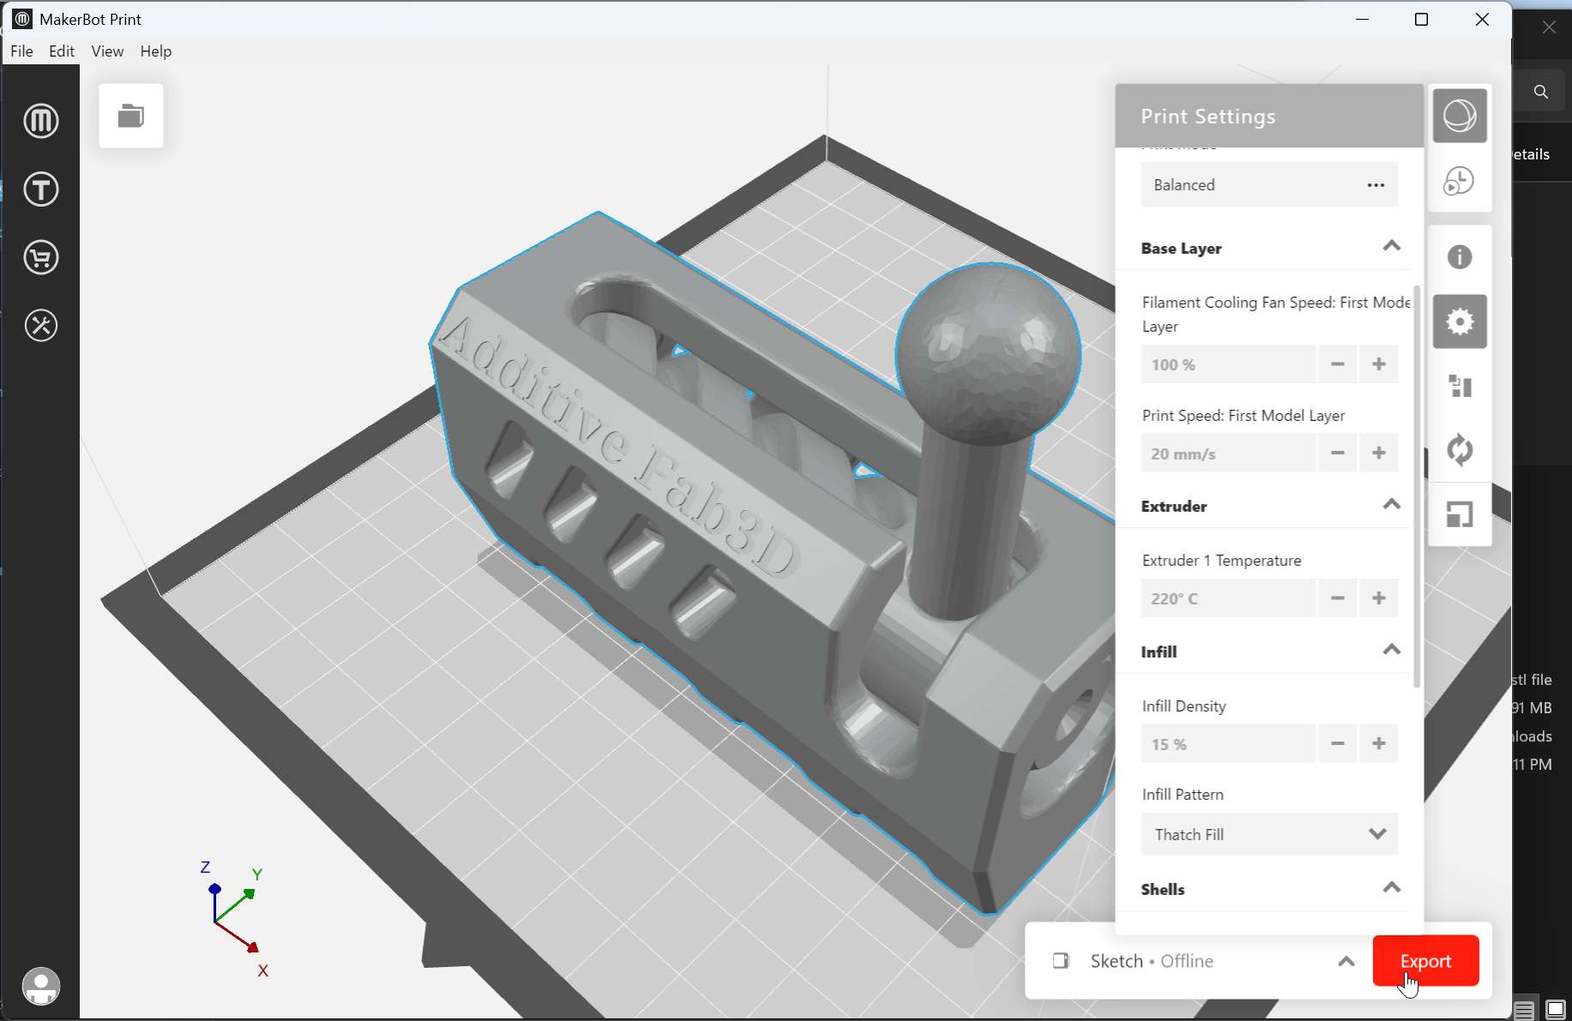Open the arrange build plate icon
This screenshot has width=1572, height=1021.
1461,386
